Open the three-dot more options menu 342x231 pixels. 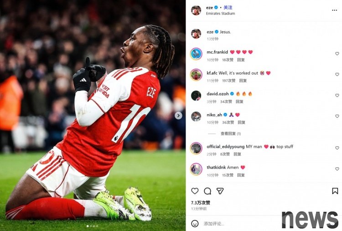click(334, 10)
